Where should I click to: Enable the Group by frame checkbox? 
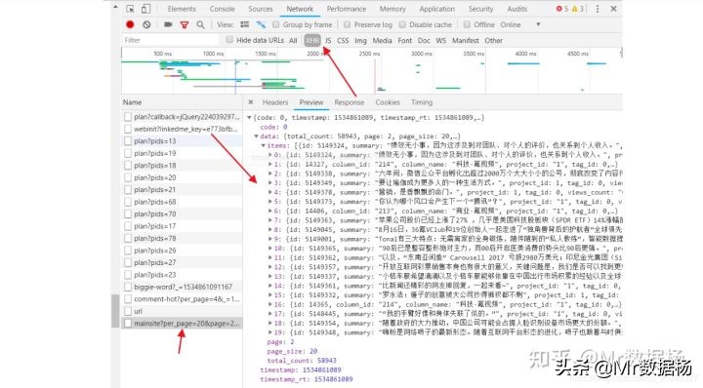(x=275, y=24)
